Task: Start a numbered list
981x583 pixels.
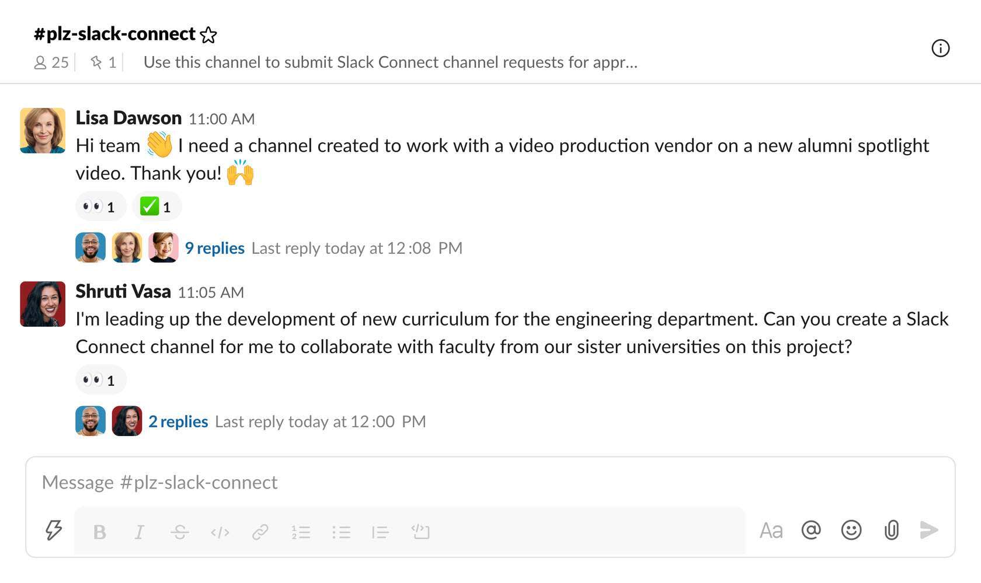Action: 301,532
